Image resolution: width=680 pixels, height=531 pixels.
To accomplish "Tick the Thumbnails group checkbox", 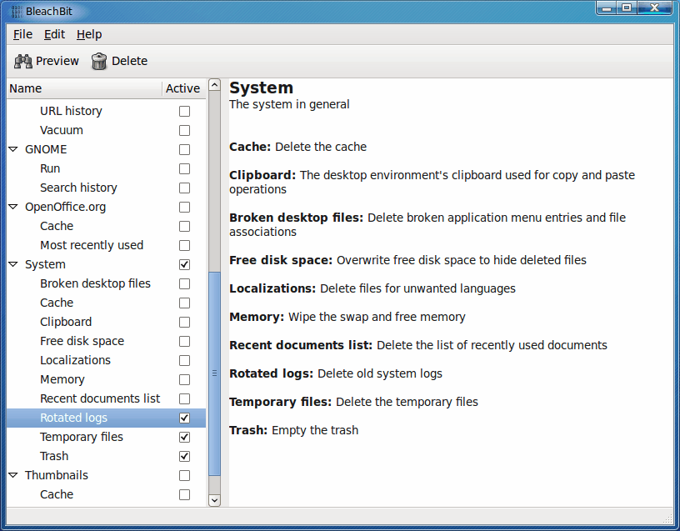I will [x=184, y=475].
